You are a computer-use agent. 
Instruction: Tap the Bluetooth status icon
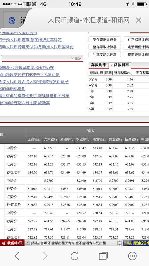tap(133, 4)
